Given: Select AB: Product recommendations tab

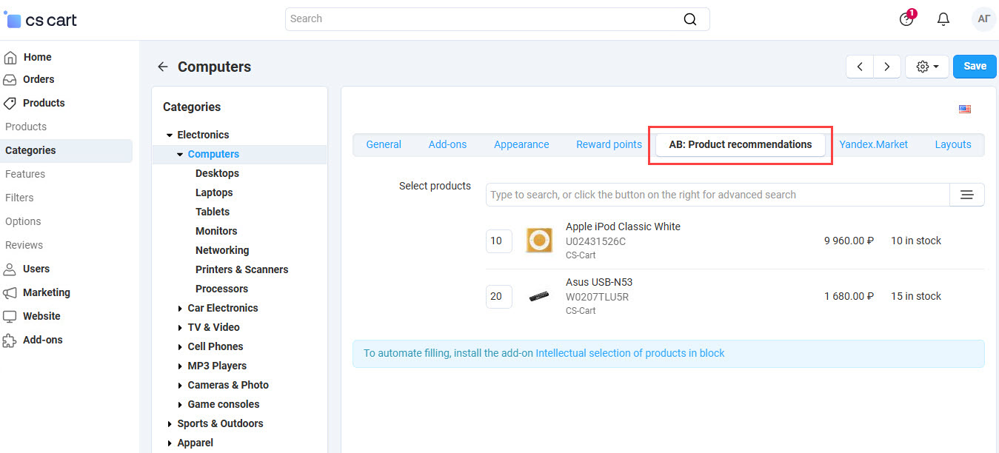Looking at the screenshot, I should (x=741, y=144).
